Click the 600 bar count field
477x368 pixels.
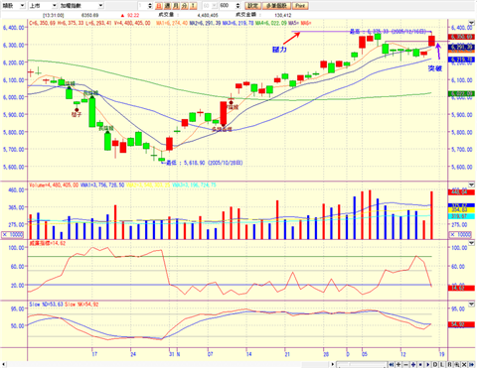pos(227,6)
